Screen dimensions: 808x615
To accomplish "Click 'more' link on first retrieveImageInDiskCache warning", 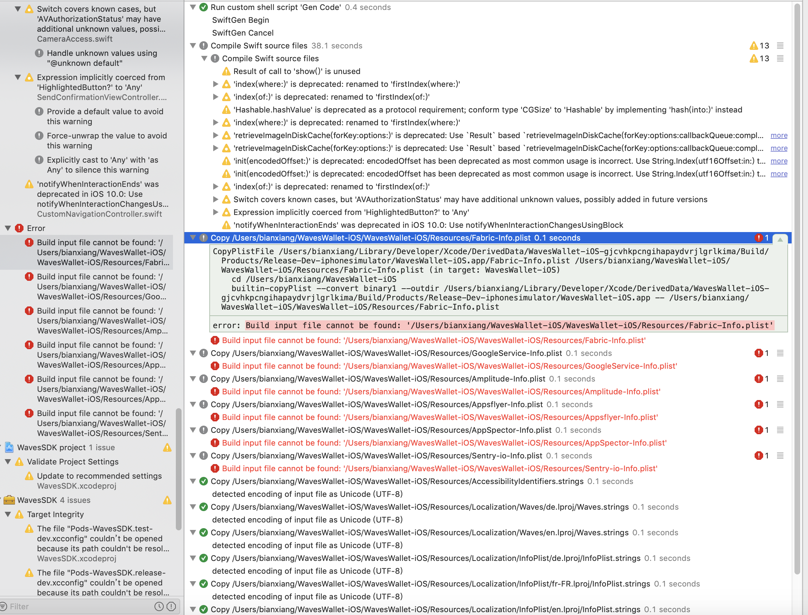I will point(779,136).
